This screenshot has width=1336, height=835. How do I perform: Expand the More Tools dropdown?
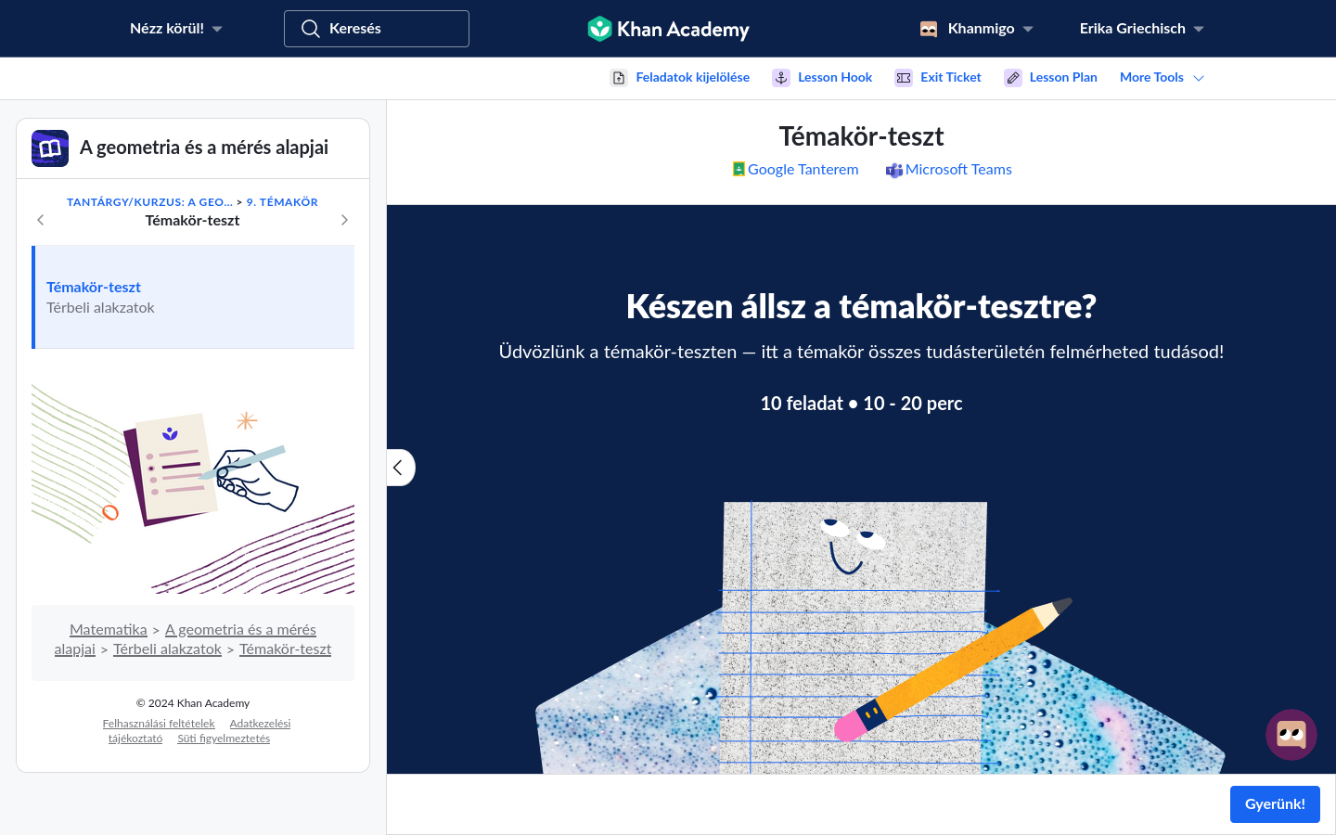[1162, 78]
